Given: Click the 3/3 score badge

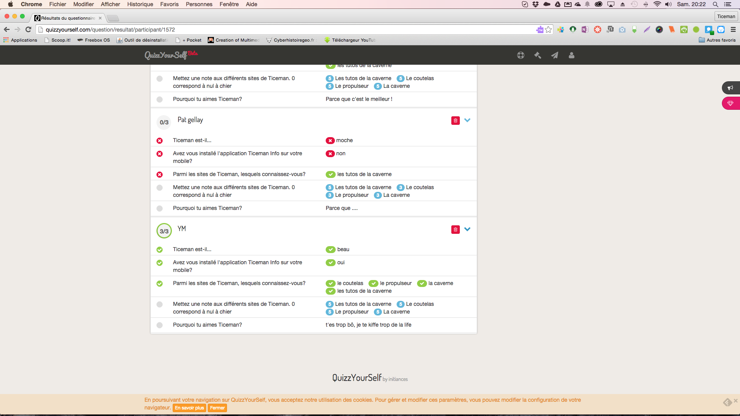Looking at the screenshot, I should click(x=164, y=231).
